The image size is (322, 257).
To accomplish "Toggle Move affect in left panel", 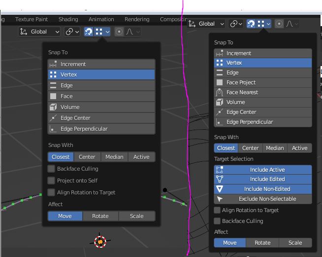I will point(65,216).
